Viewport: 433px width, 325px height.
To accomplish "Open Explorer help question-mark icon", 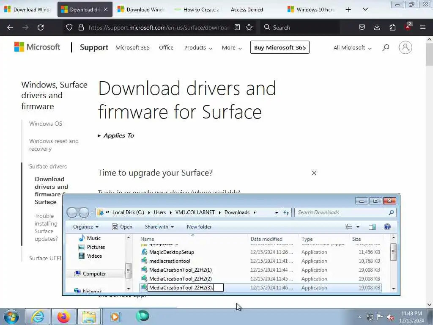I will click(x=387, y=227).
